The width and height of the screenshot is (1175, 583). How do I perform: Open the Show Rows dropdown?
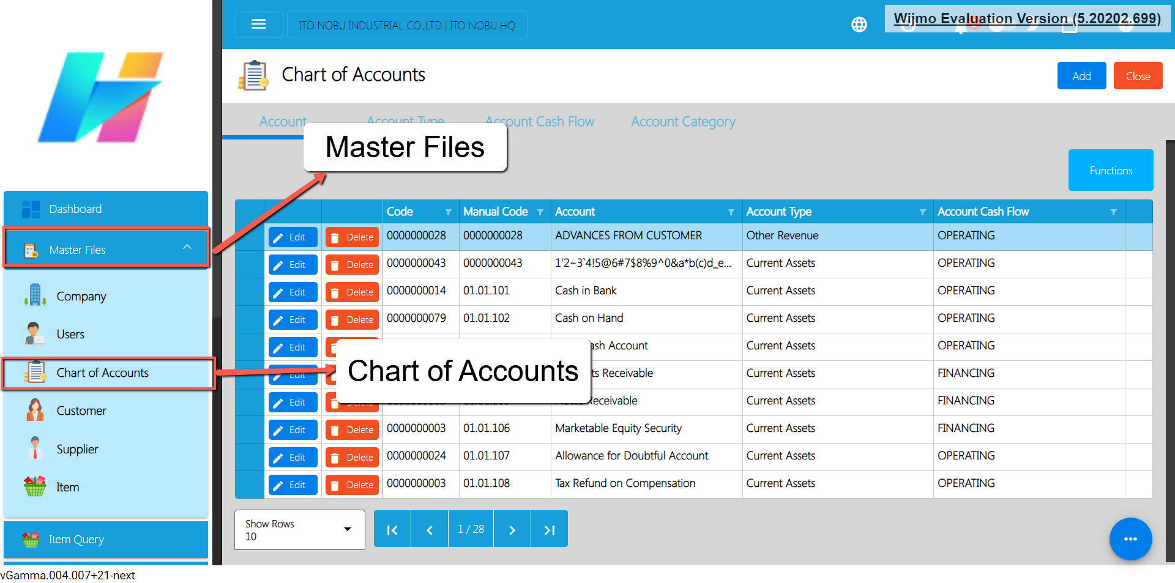[299, 530]
